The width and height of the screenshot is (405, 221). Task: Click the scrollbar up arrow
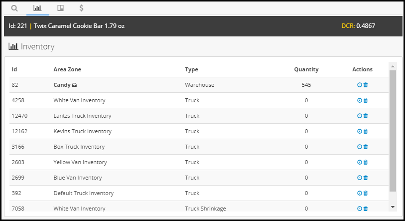pos(393,66)
